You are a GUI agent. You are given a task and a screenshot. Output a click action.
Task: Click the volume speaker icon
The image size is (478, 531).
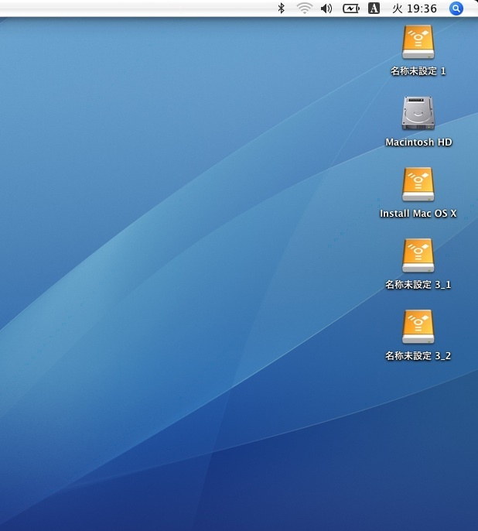click(326, 9)
